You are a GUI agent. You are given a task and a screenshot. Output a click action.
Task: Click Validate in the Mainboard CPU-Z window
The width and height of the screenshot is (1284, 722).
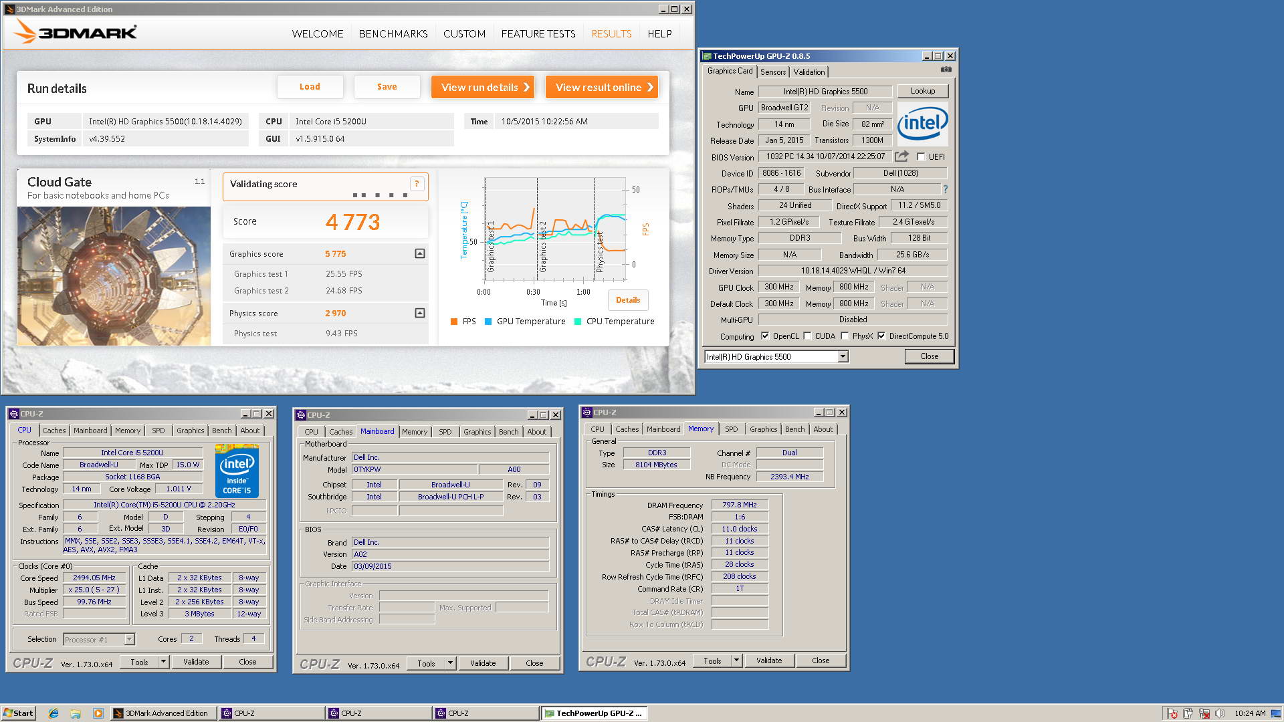(483, 663)
